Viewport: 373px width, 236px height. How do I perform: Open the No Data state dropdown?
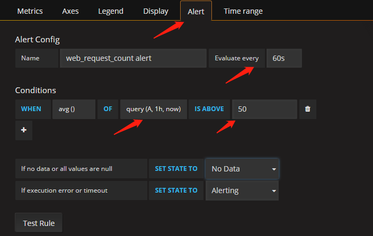(x=242, y=169)
